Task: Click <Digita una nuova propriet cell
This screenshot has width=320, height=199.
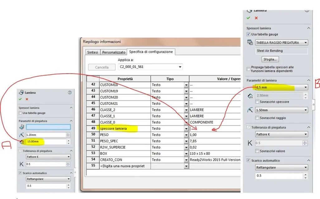Action: [125, 166]
